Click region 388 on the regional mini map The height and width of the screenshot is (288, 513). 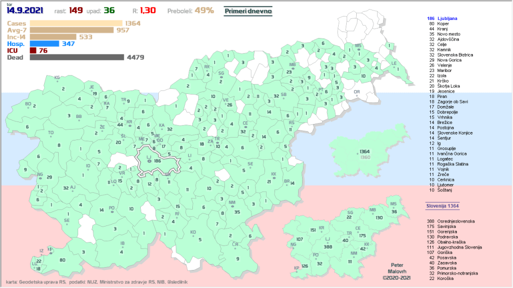(x=328, y=246)
